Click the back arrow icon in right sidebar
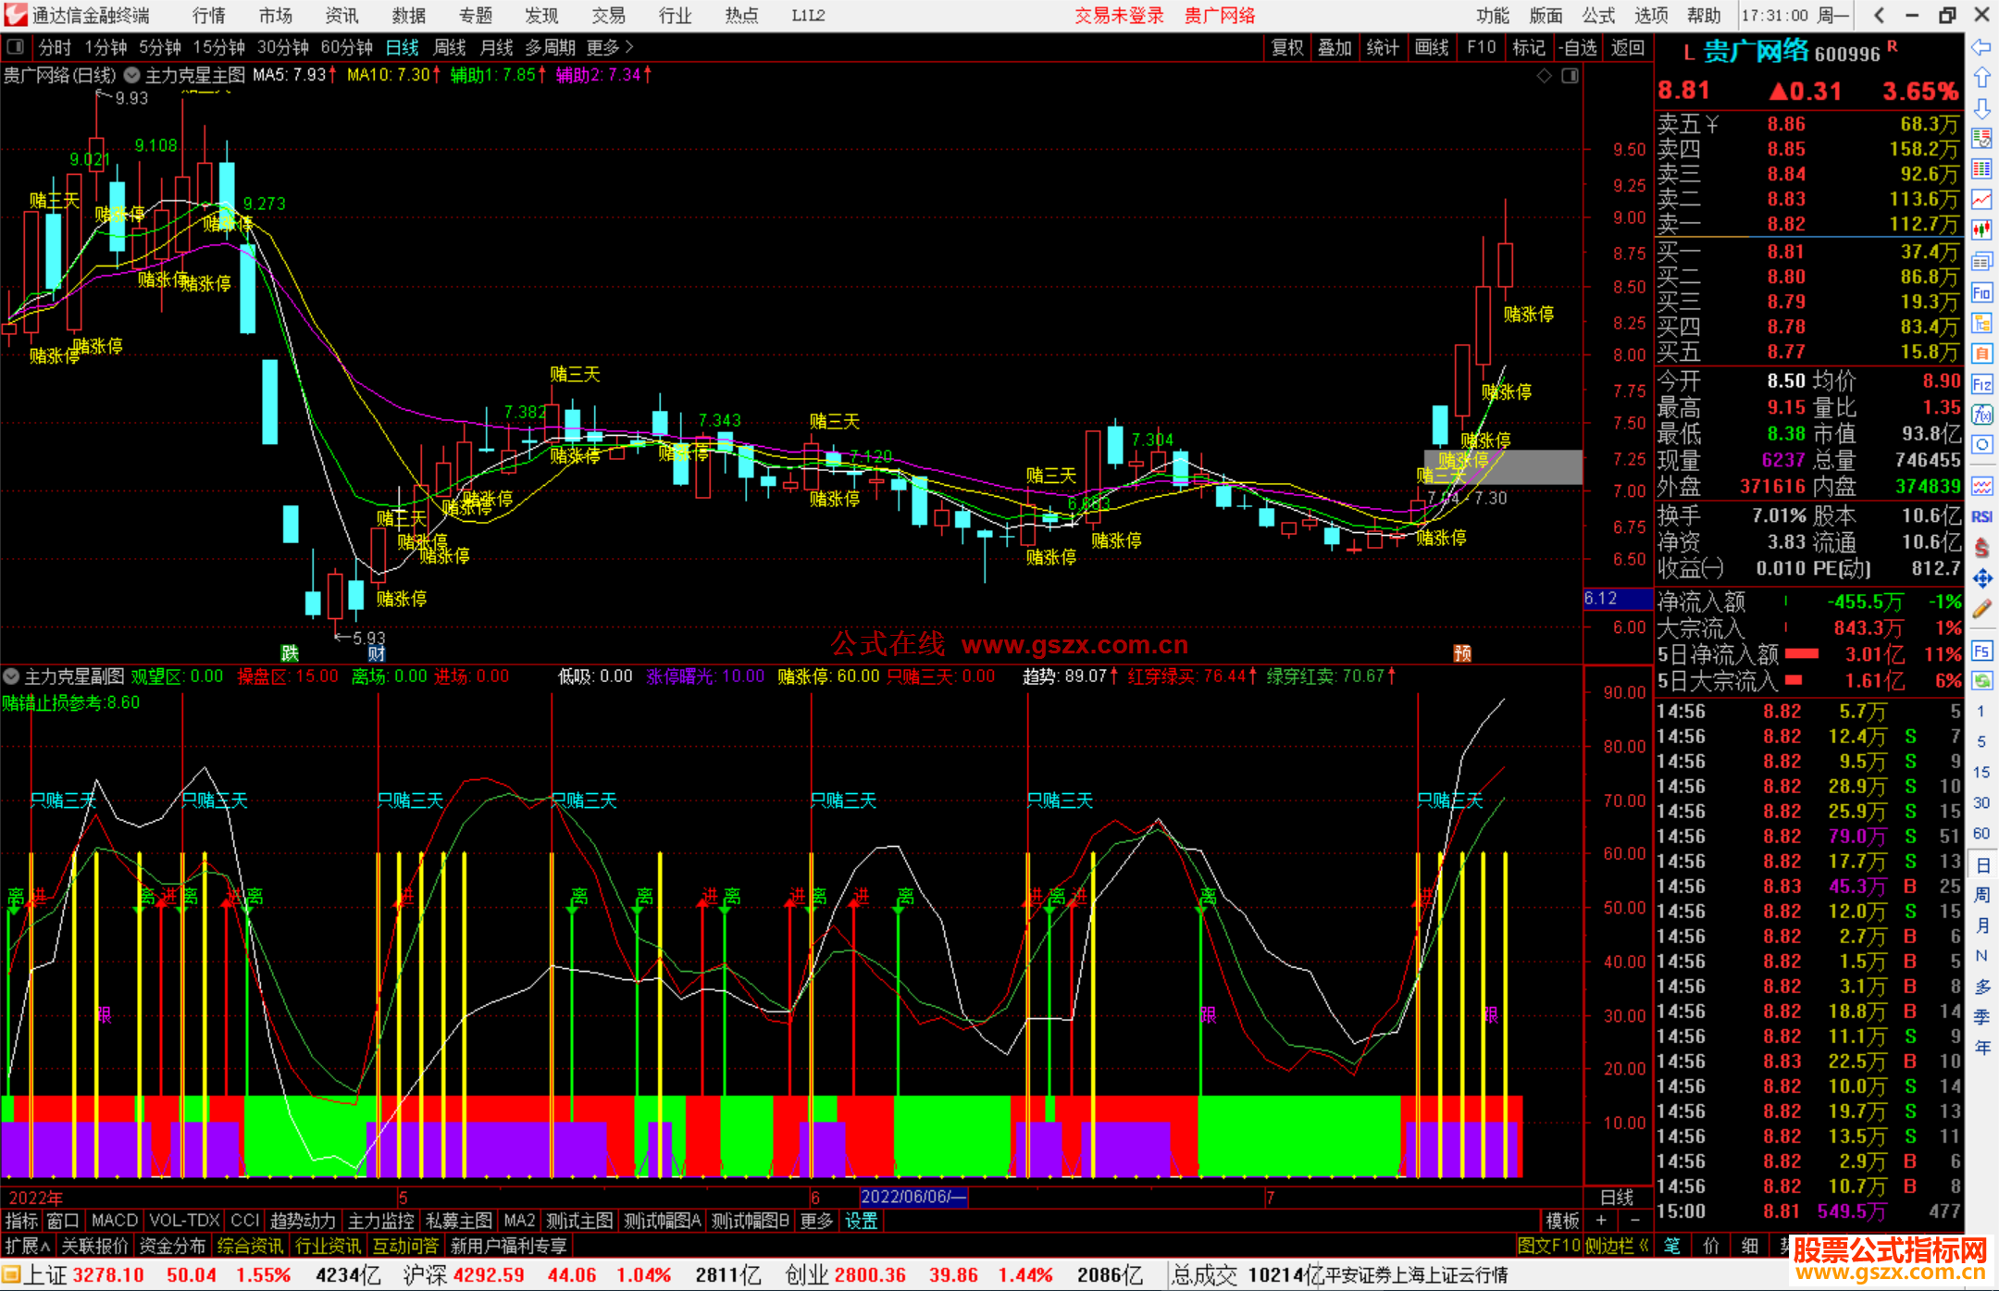1999x1291 pixels. click(x=1981, y=47)
